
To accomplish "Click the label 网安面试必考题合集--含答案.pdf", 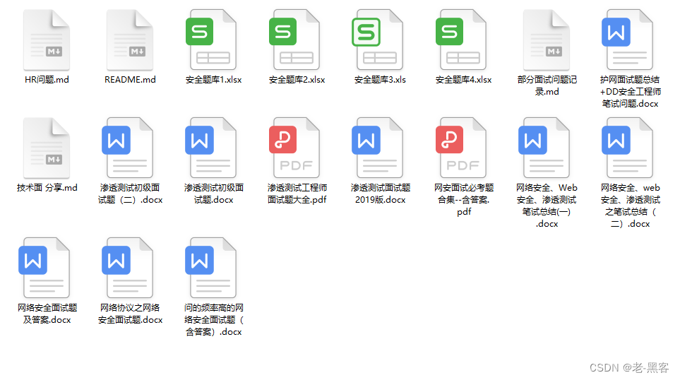I will click(x=464, y=200).
